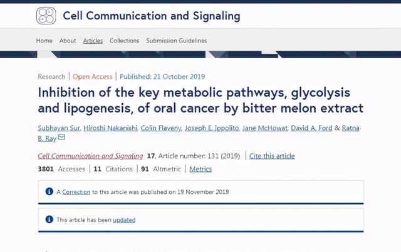The height and width of the screenshot is (252, 401).
Task: Select the Articles navigation tab
Action: click(93, 41)
